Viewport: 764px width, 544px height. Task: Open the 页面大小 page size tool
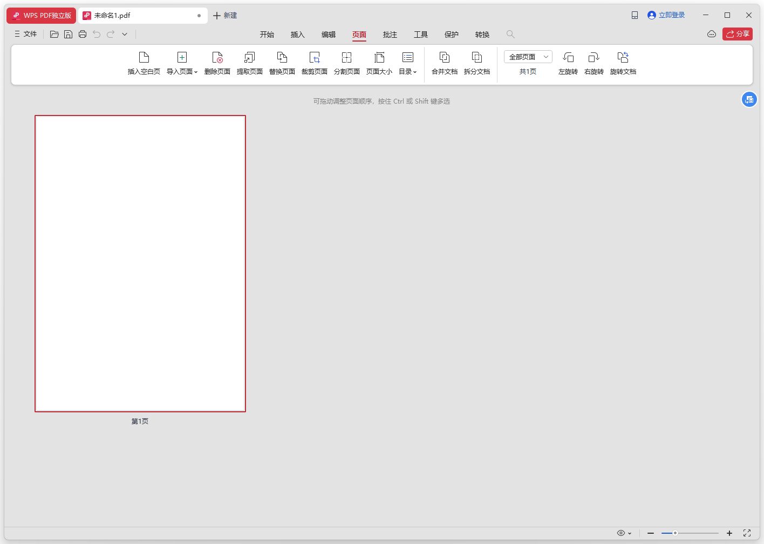[379, 62]
